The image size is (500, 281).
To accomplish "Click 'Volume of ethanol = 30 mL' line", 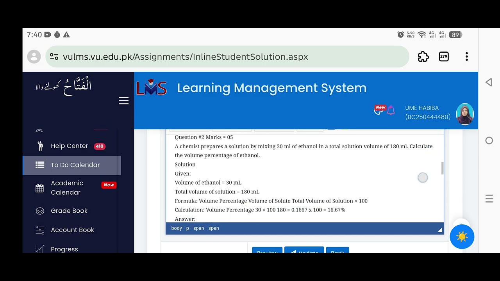I will click(208, 183).
